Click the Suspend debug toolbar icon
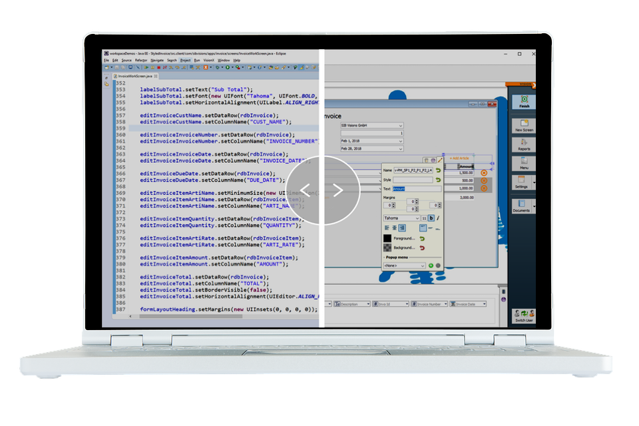The width and height of the screenshot is (639, 426). pyautogui.click(x=152, y=67)
